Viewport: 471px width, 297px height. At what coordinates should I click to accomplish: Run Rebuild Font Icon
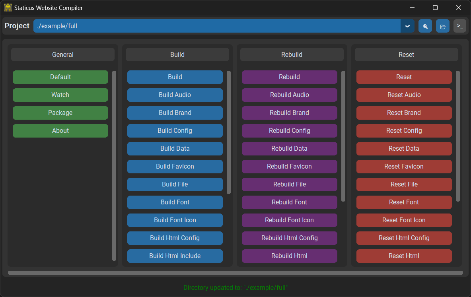point(290,220)
